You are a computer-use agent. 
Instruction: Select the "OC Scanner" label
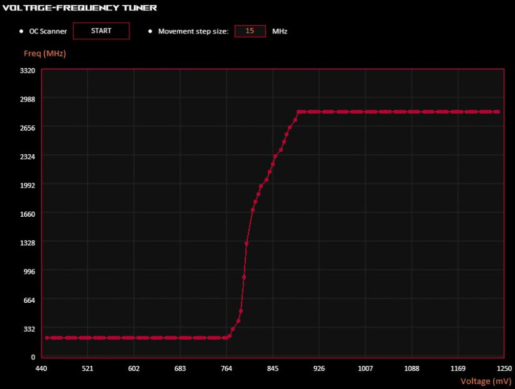(x=48, y=31)
